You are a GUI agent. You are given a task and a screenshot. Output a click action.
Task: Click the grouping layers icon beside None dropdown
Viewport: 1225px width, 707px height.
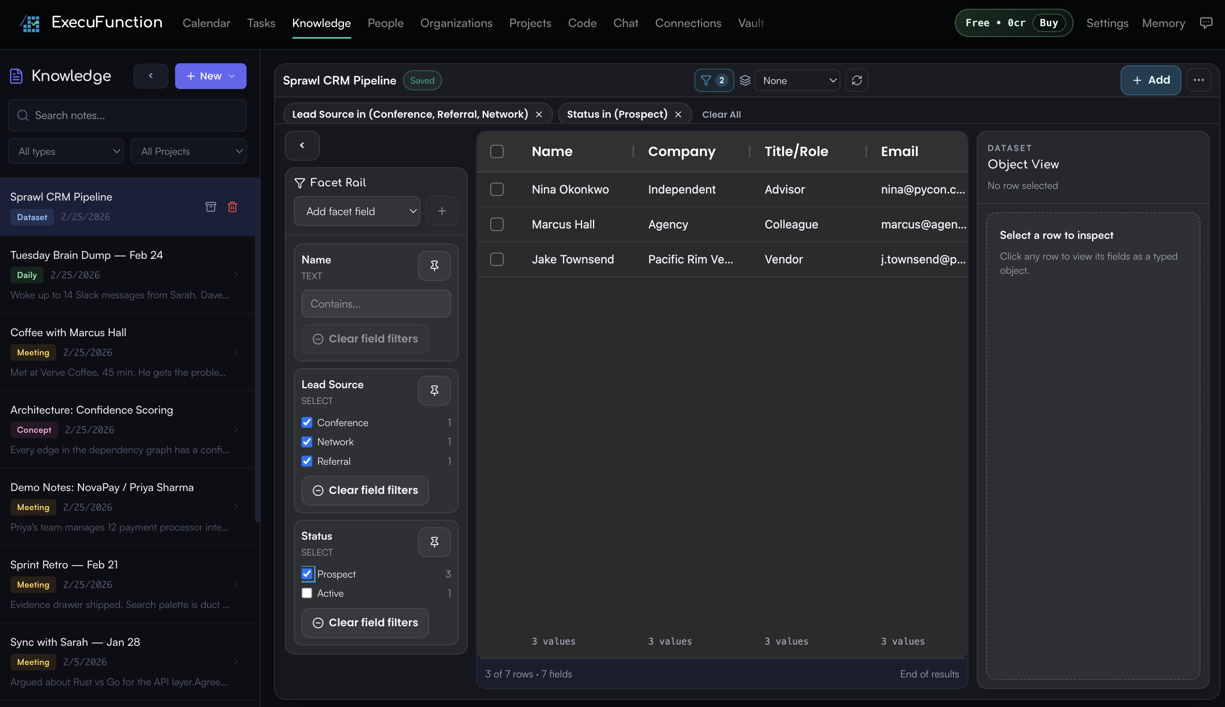(x=745, y=80)
